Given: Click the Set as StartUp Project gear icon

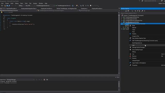Looking at the screenshot, I should 130,50.
